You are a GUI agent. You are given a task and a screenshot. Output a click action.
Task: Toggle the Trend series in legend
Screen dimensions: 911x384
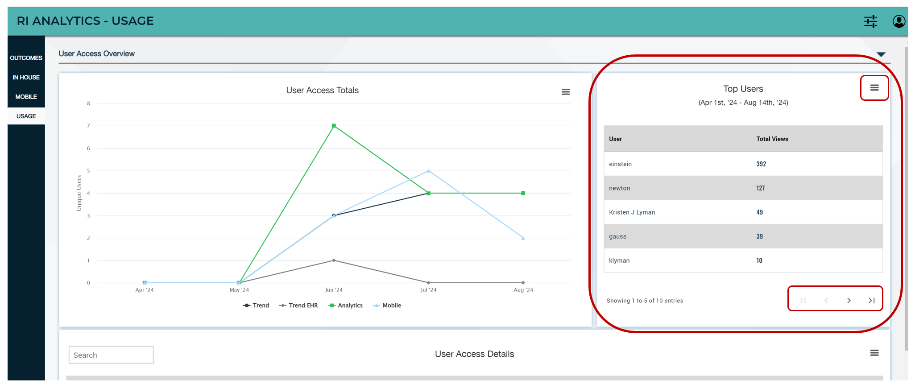[x=256, y=306]
